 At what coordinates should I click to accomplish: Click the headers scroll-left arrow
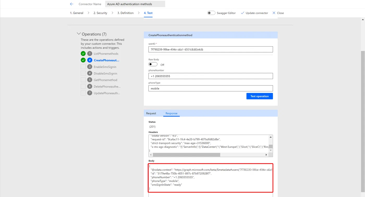pos(150,155)
